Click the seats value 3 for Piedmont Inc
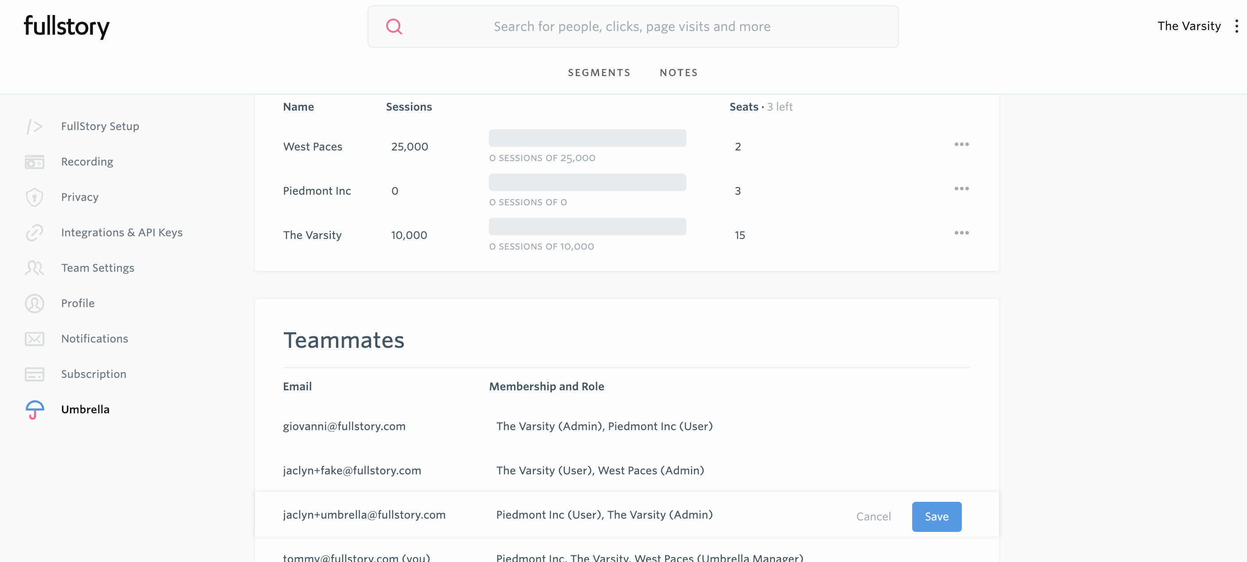The height and width of the screenshot is (562, 1247). click(x=738, y=191)
